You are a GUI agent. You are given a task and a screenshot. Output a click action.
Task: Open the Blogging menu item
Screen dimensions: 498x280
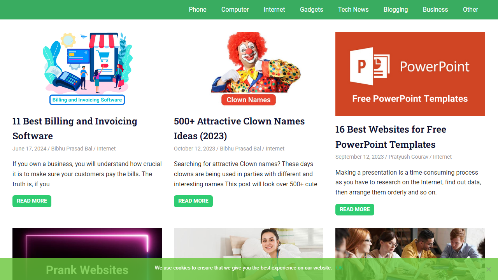pyautogui.click(x=396, y=9)
